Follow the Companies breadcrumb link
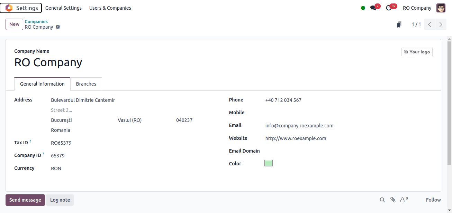Viewport: 452px width, 213px height. [x=36, y=21]
